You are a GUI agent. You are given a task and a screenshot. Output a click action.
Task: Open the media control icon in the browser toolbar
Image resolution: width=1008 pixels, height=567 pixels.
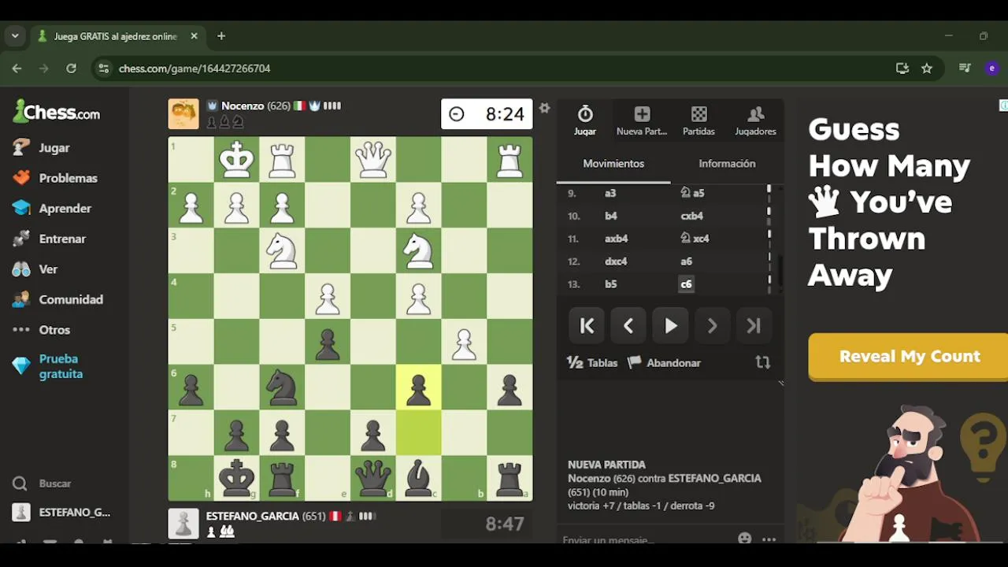click(965, 69)
